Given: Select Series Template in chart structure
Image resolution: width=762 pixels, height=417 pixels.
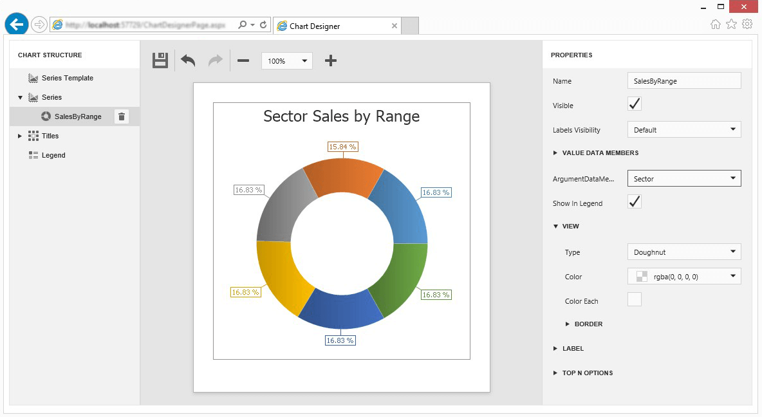Looking at the screenshot, I should (x=67, y=78).
